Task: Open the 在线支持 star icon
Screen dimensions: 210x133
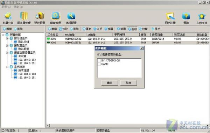Action: (x=202, y=18)
